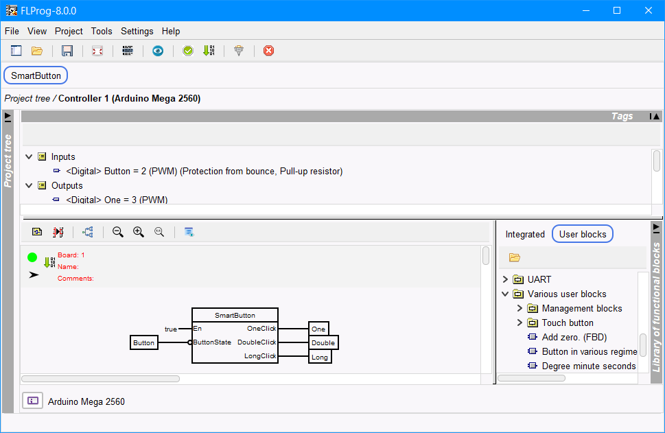Zoom out the diagram canvas
This screenshot has height=433, width=665.
pyautogui.click(x=118, y=232)
